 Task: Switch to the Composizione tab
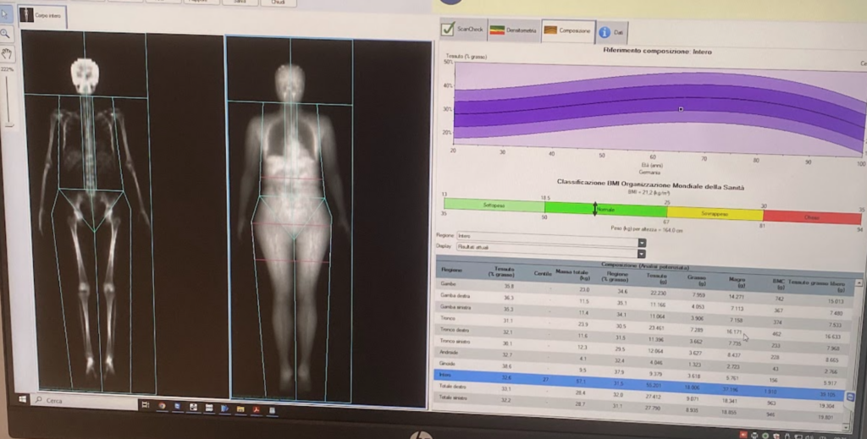pos(566,31)
